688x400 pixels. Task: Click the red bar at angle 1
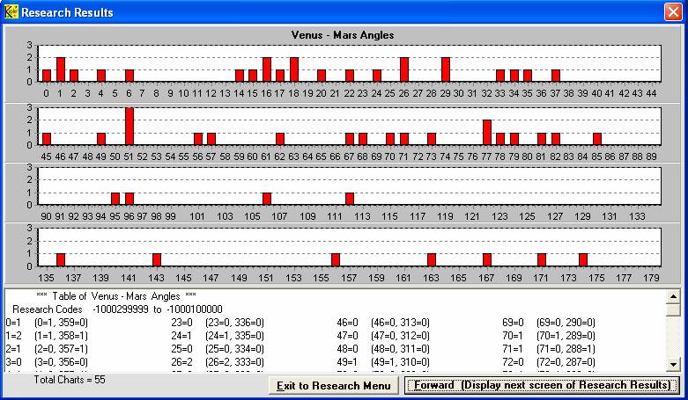61,69
